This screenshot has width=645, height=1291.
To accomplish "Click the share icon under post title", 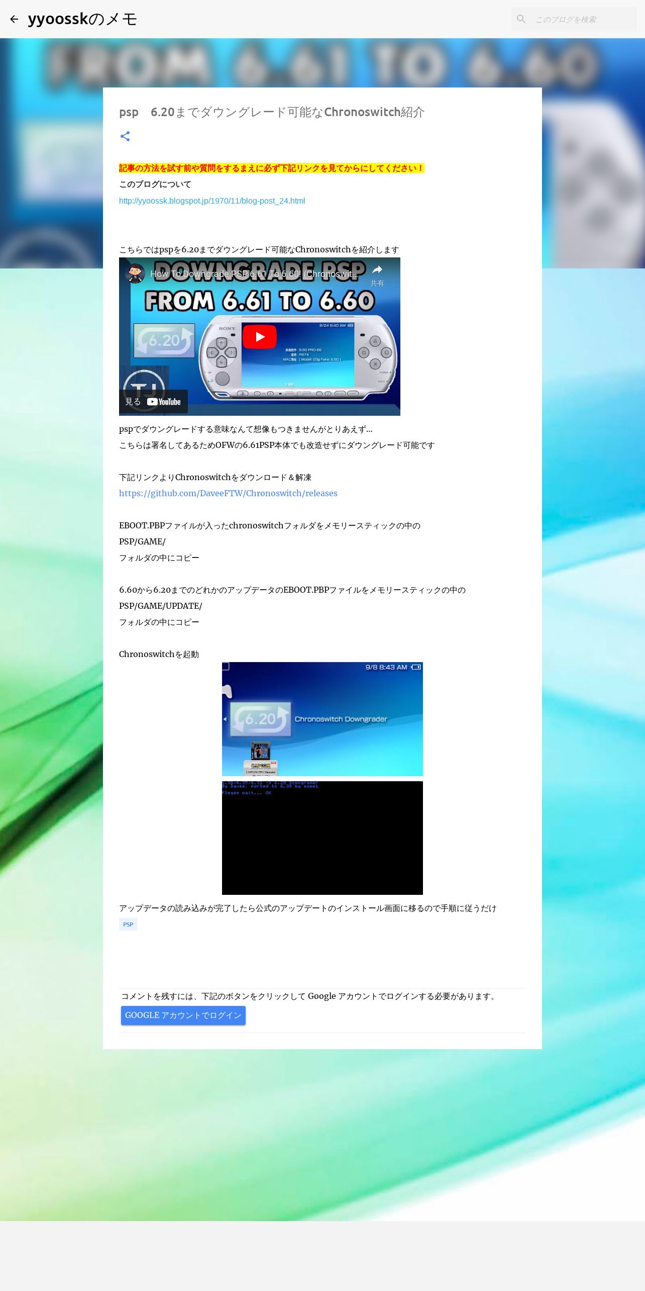I will (x=125, y=136).
